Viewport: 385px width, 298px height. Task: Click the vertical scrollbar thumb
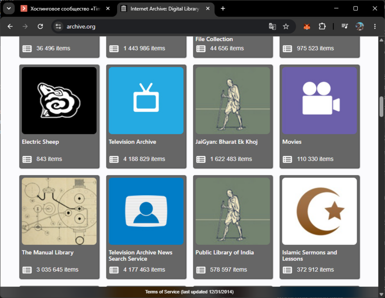(381, 107)
